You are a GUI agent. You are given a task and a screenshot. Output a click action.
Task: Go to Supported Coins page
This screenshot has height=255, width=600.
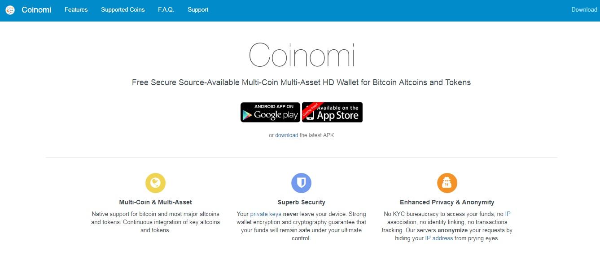point(123,9)
